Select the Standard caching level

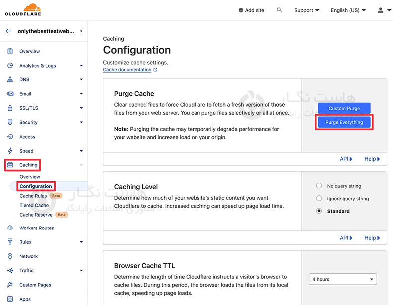point(319,211)
